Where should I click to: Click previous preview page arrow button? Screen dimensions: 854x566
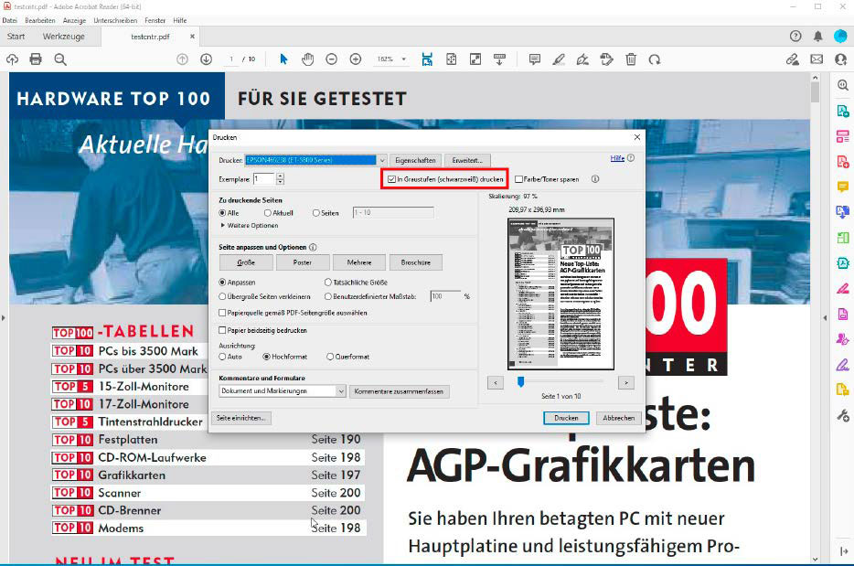coord(495,383)
